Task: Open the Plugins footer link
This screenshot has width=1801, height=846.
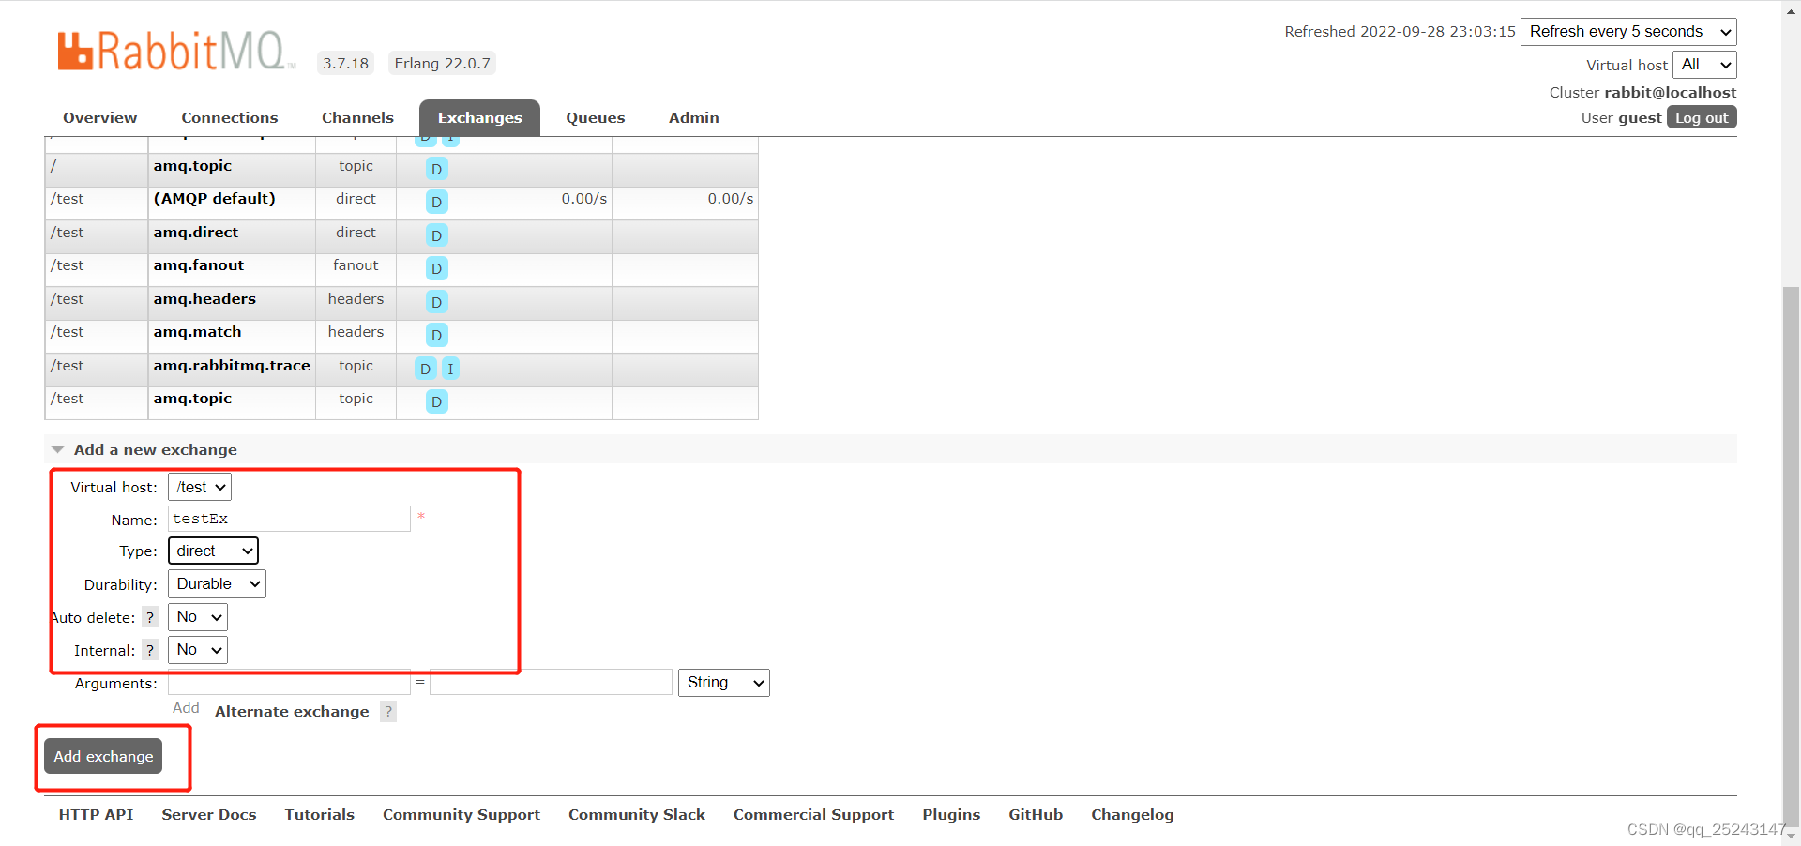Action: click(951, 815)
